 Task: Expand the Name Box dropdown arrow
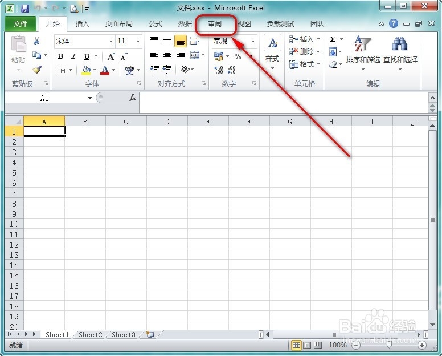point(90,98)
